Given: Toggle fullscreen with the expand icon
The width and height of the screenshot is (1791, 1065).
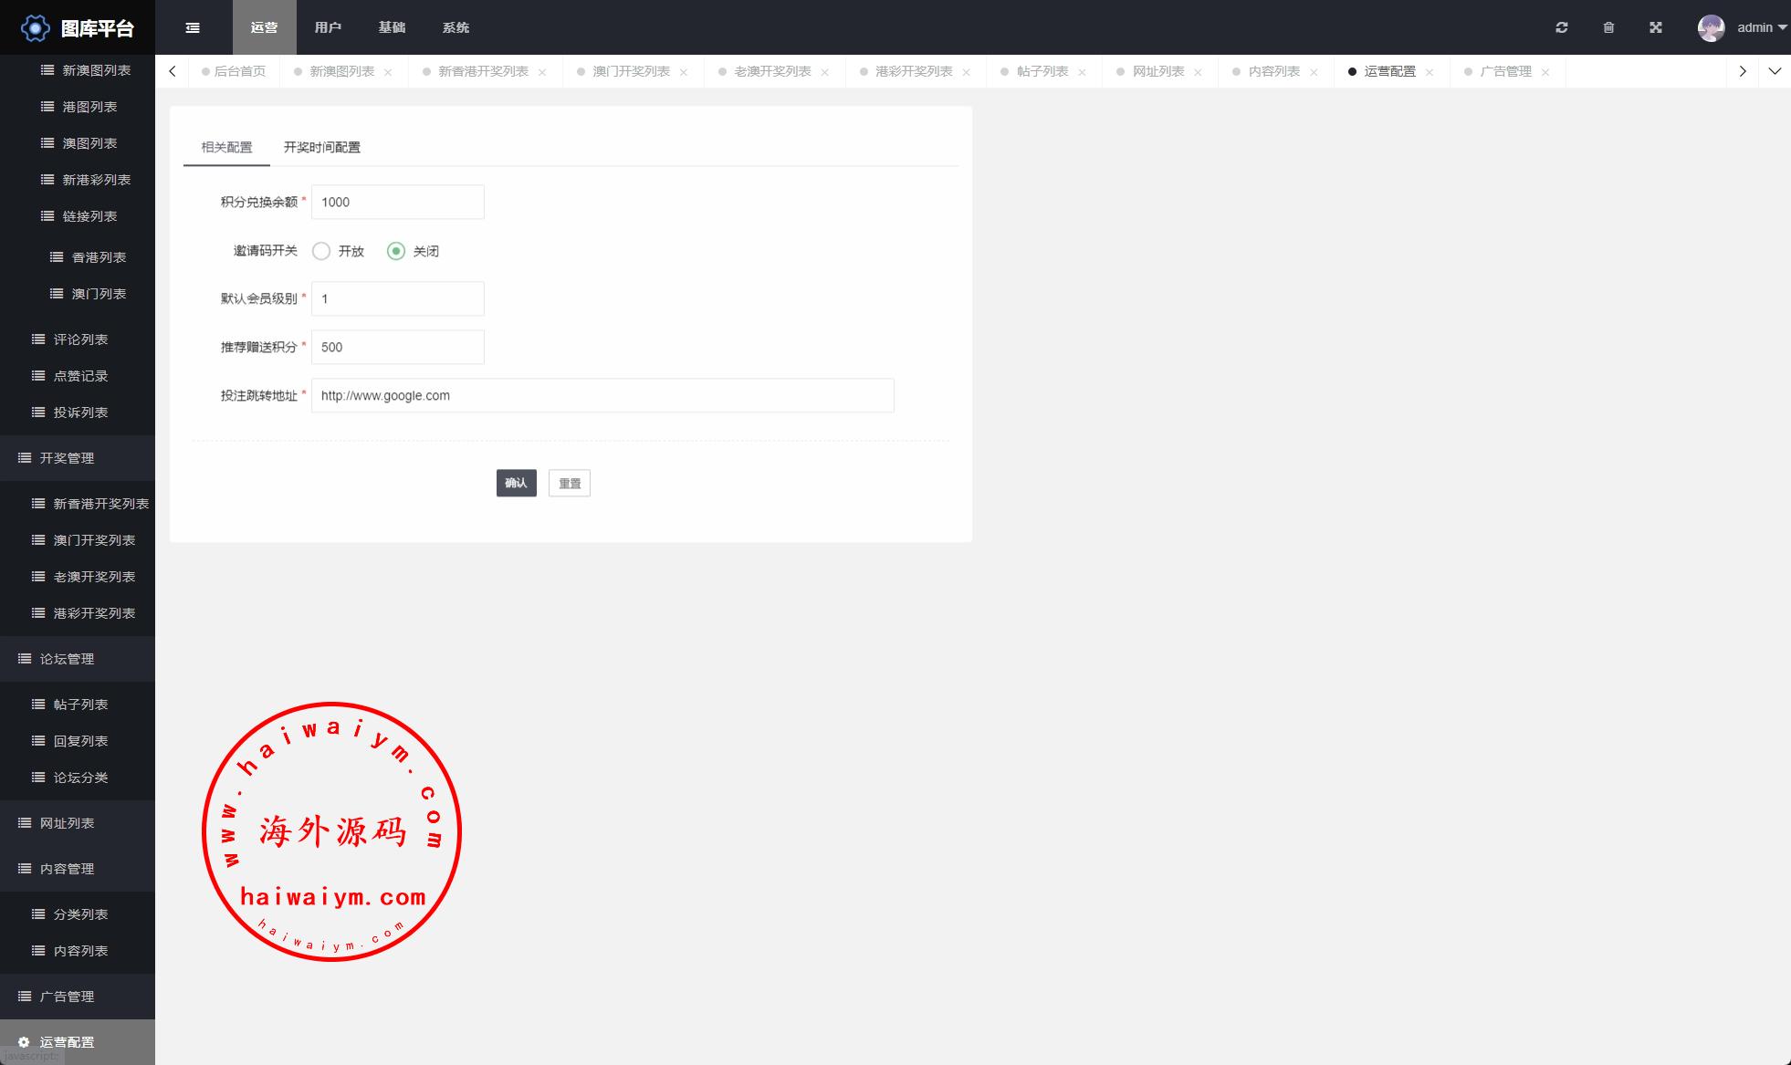Looking at the screenshot, I should pyautogui.click(x=1656, y=27).
